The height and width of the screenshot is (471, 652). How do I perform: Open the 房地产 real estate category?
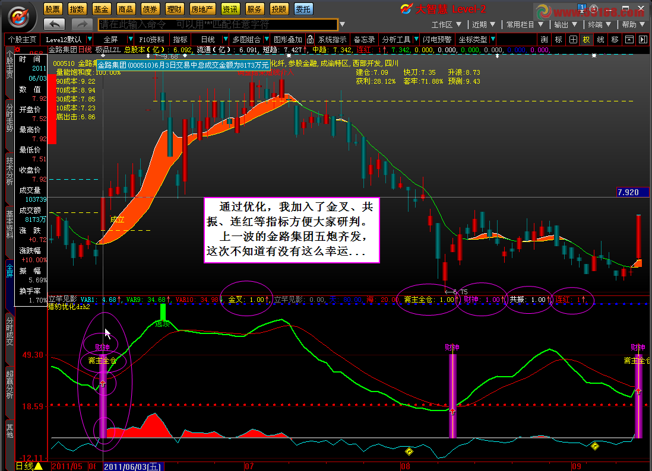click(x=202, y=9)
